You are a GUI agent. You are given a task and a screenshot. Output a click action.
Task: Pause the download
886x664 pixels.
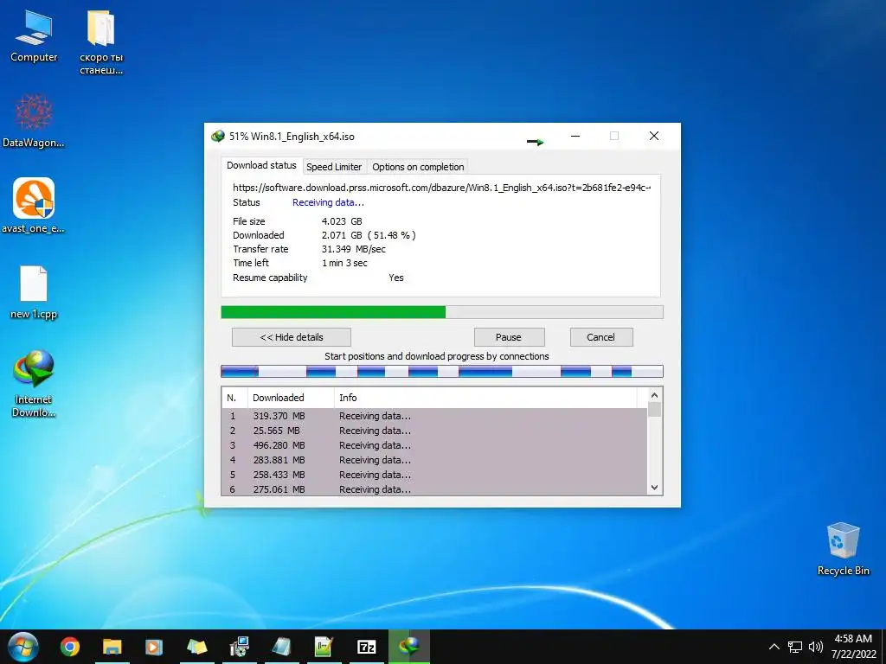(509, 337)
